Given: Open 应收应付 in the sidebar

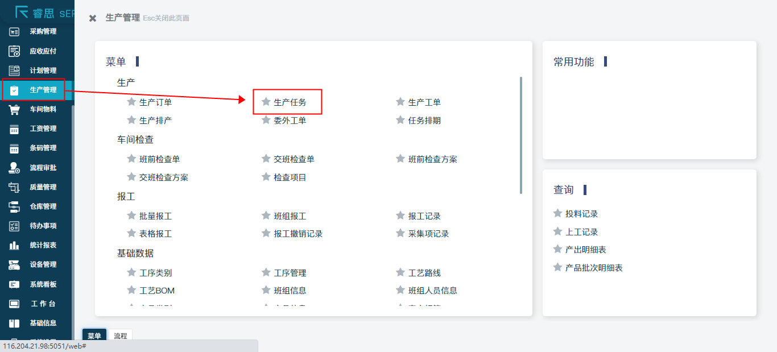Looking at the screenshot, I should point(43,51).
